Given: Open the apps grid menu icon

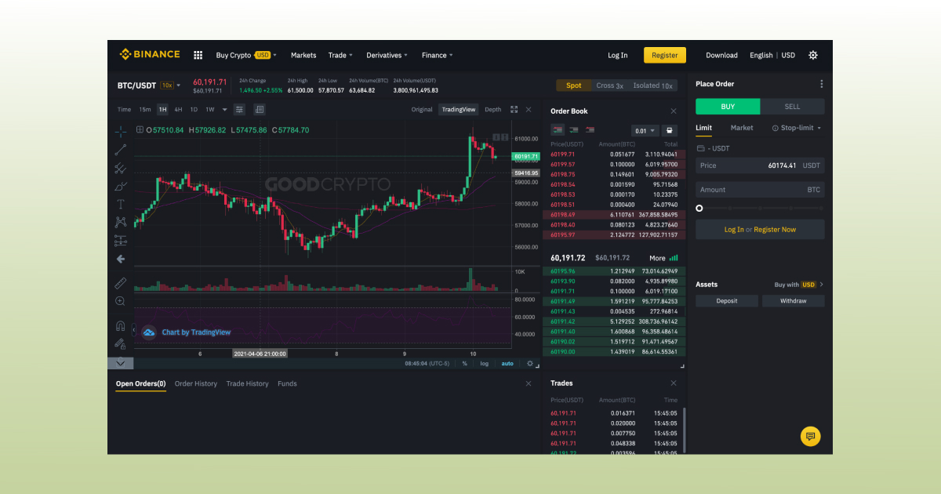Looking at the screenshot, I should (x=198, y=55).
